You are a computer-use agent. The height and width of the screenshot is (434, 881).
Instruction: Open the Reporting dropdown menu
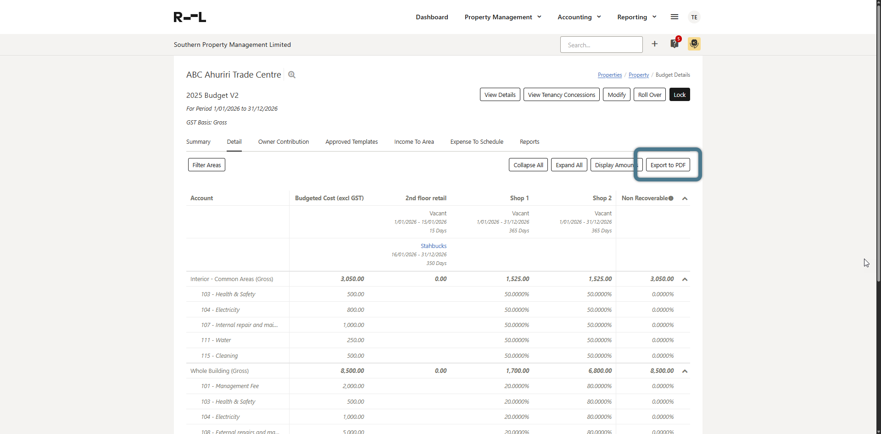636,17
